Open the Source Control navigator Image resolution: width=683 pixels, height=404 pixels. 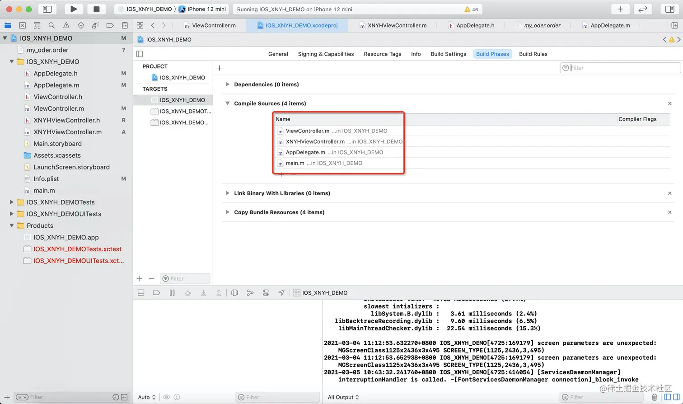(x=23, y=25)
